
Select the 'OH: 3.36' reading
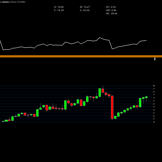click(111, 10)
